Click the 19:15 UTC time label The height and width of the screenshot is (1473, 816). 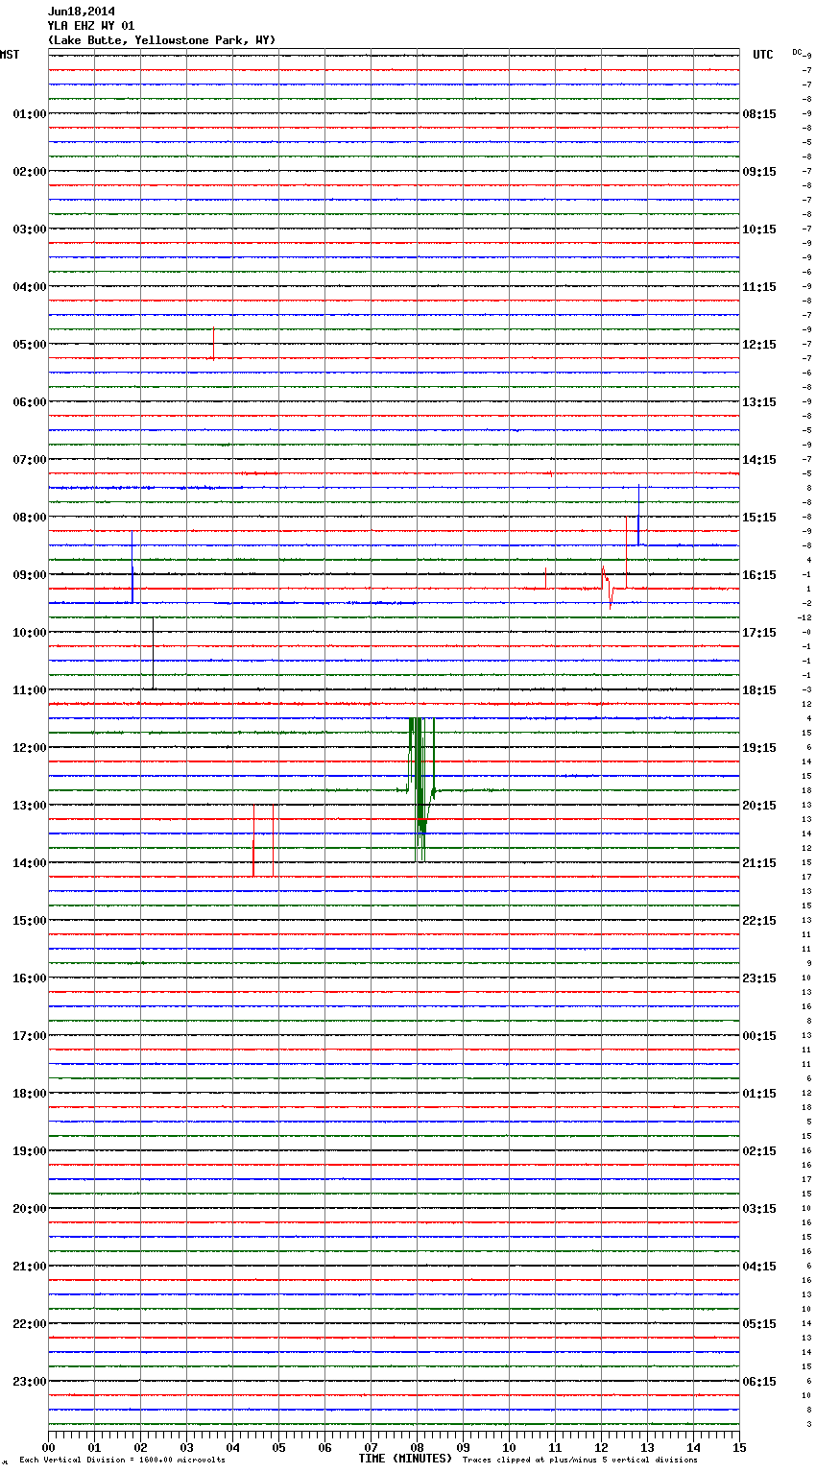(759, 748)
